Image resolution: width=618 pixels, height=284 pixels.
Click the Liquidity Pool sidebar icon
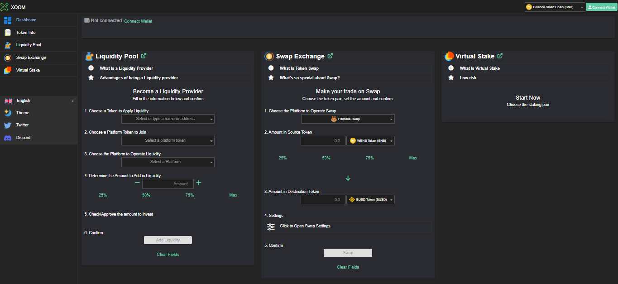pos(8,45)
